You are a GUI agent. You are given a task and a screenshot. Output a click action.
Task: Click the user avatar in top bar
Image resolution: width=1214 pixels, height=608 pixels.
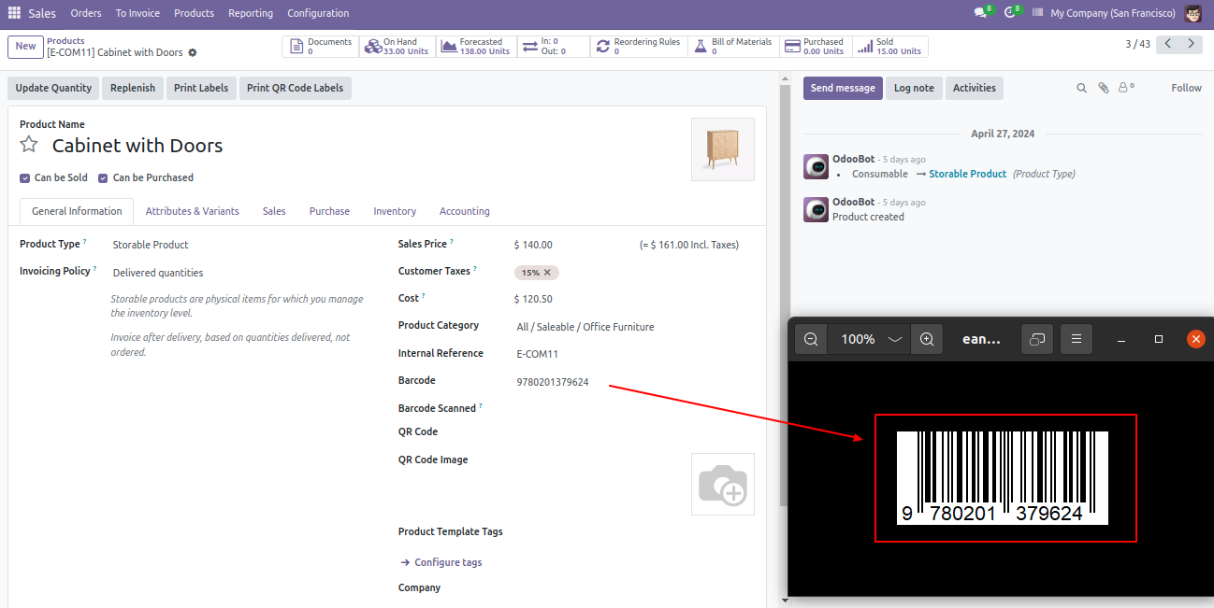pyautogui.click(x=1192, y=13)
